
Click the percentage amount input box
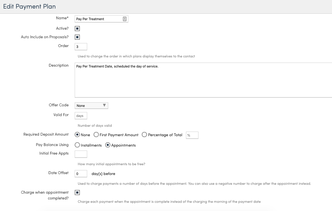192,135
